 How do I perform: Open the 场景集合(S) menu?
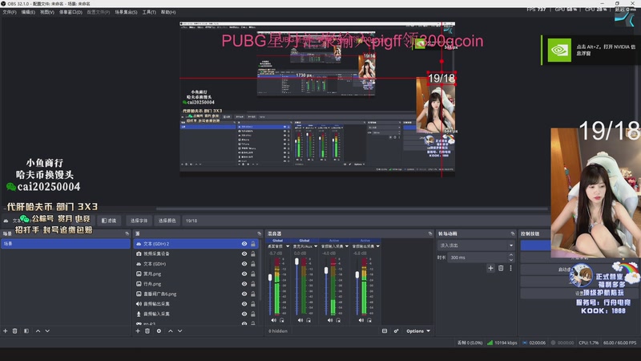click(126, 12)
